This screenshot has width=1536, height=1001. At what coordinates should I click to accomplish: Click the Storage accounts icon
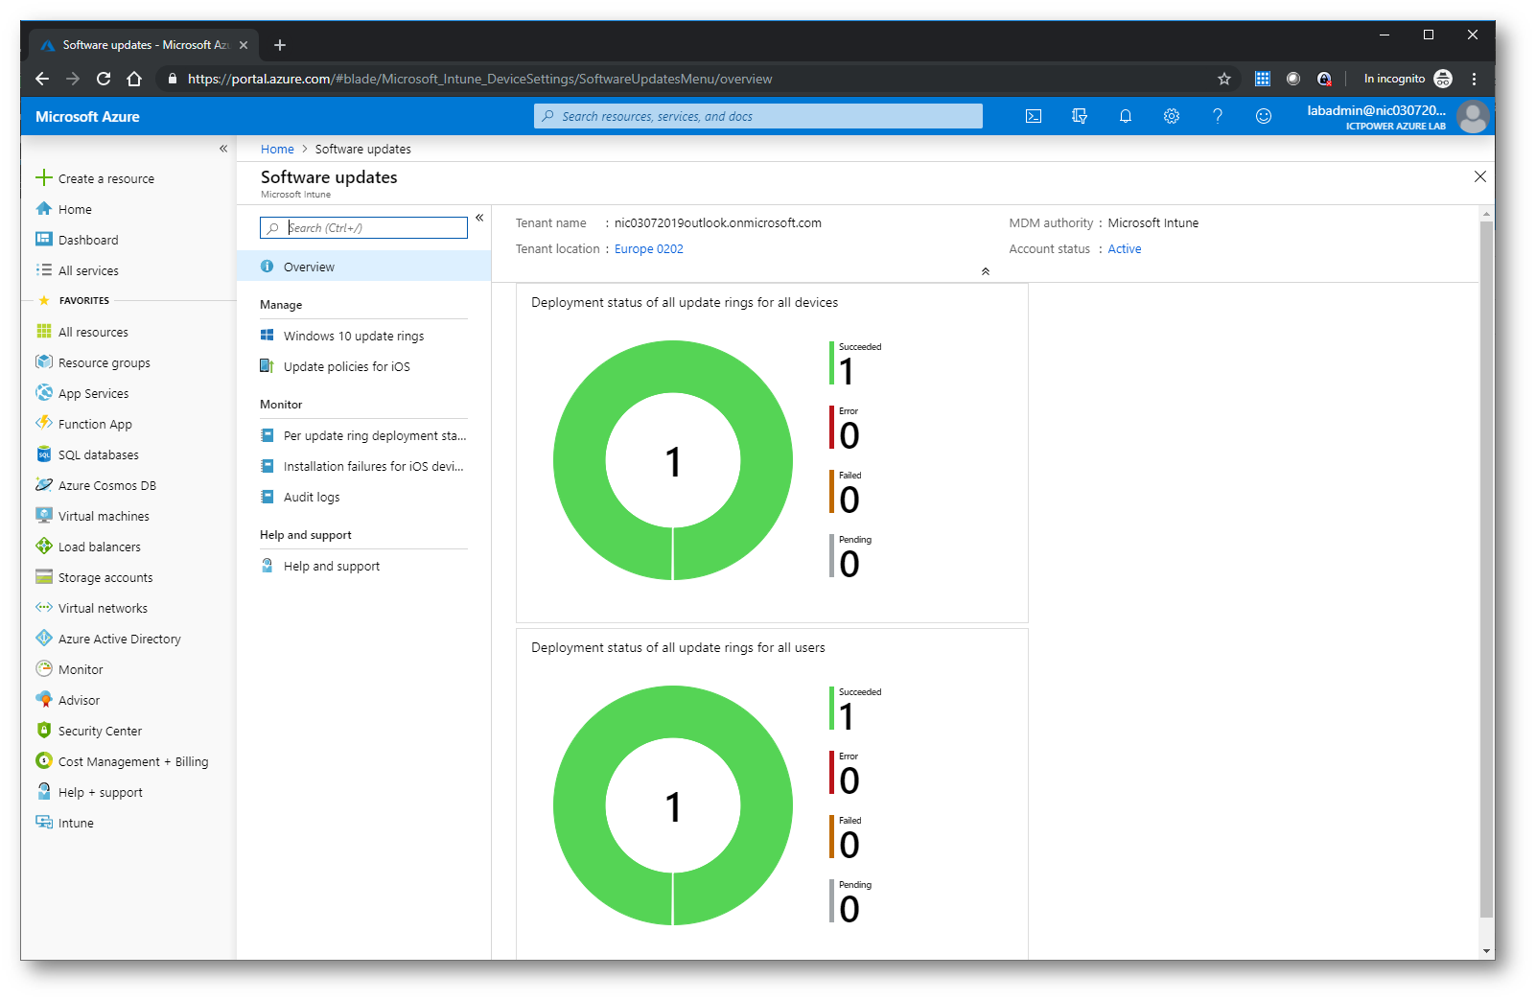[x=44, y=577]
